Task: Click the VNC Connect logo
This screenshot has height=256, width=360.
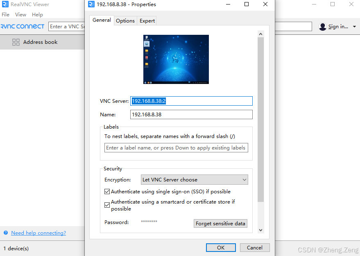Action: 23,26
